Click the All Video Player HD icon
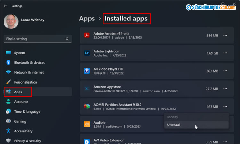The image size is (240, 144). click(x=86, y=71)
